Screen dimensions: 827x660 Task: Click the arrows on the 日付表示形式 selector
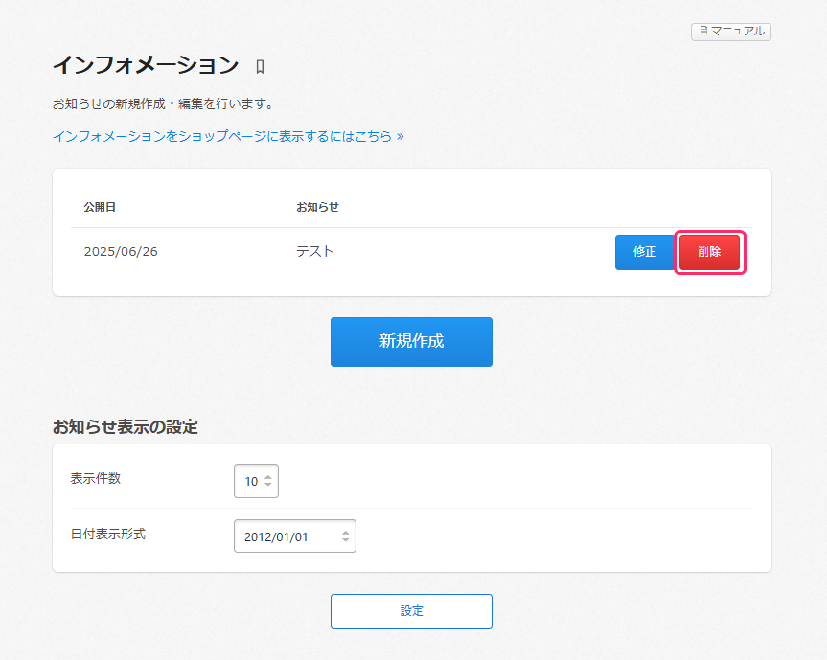tap(346, 536)
